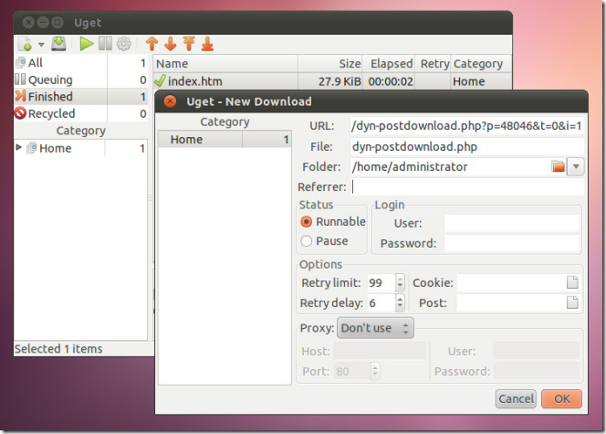Viewport: 606px width, 434px height.
Task: Choose post file with document icon
Action: point(572,302)
